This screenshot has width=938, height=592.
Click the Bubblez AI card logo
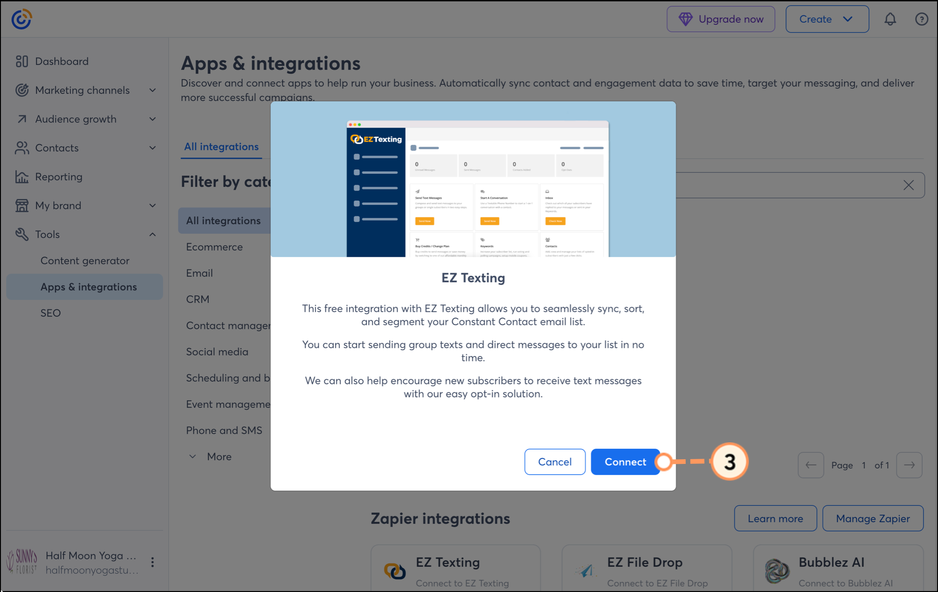pyautogui.click(x=777, y=570)
